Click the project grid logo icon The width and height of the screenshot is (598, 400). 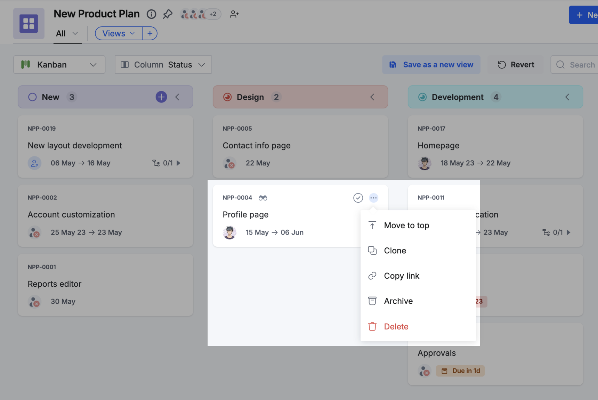tap(29, 24)
